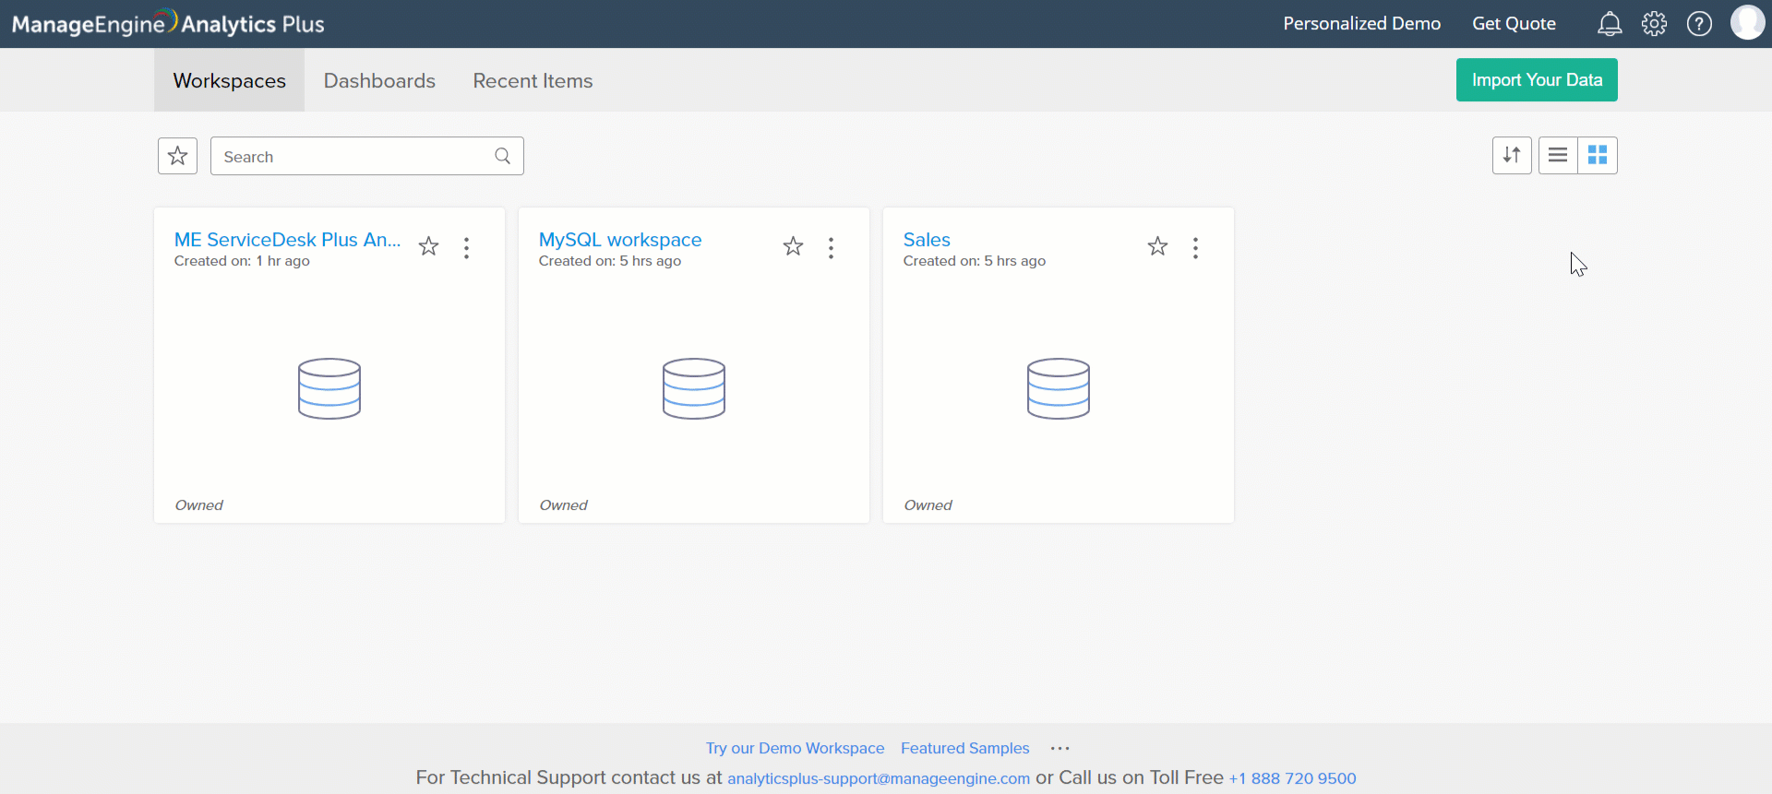
Task: Switch to grid view layout
Action: click(1598, 155)
